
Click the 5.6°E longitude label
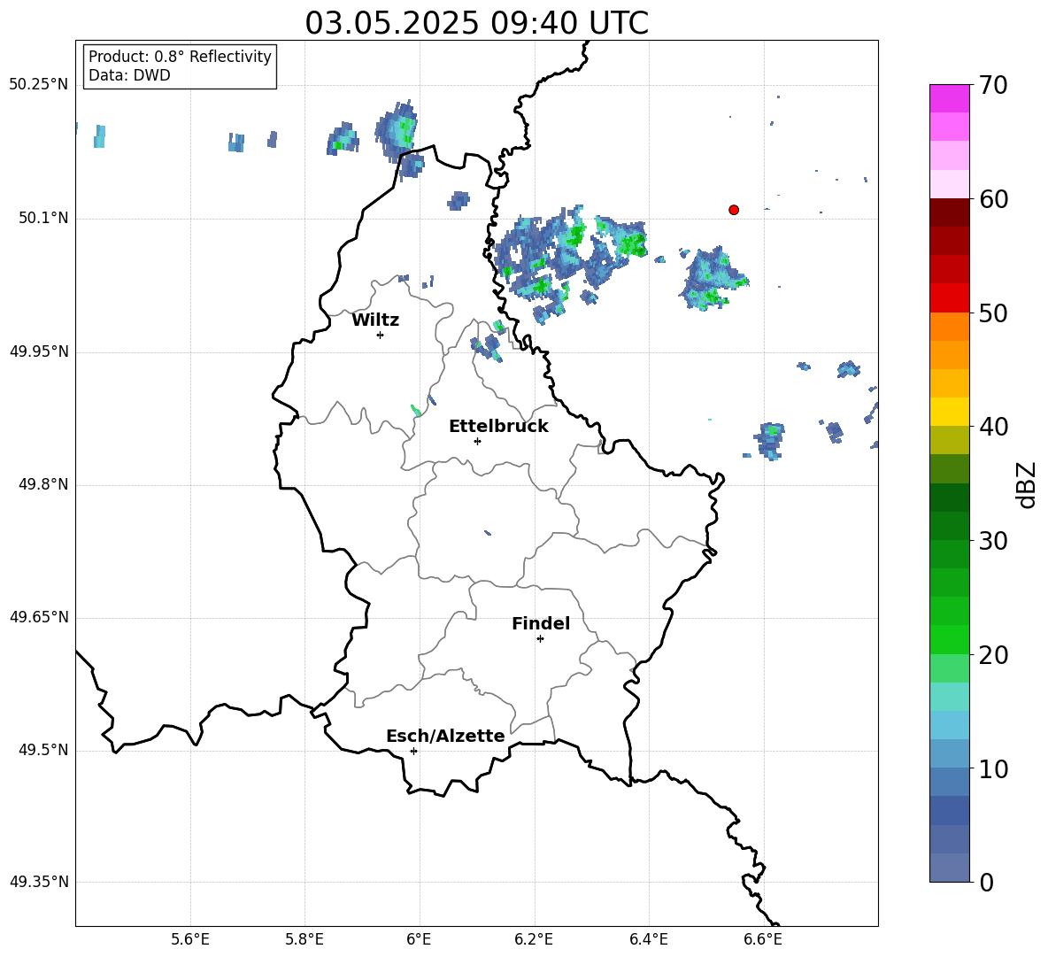[x=190, y=939]
